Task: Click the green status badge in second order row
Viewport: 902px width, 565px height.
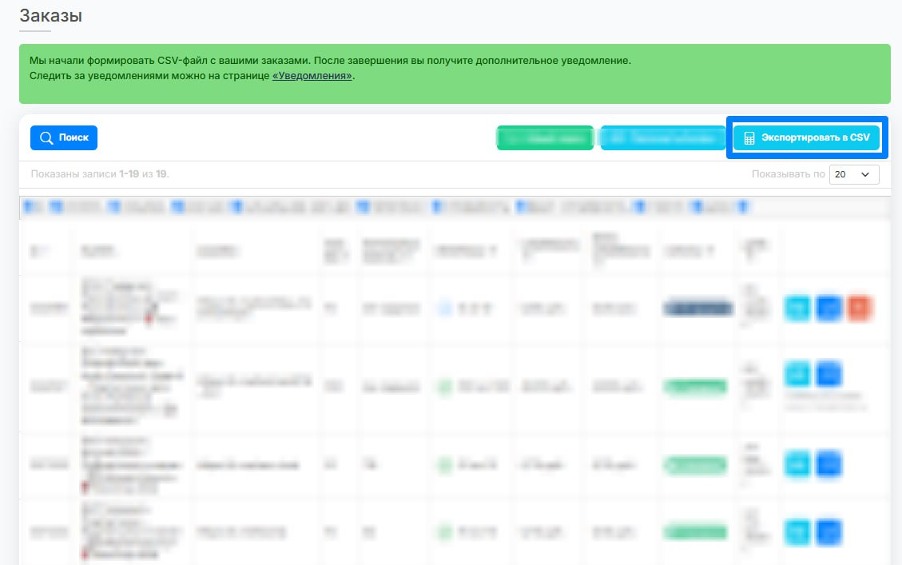Action: click(696, 388)
